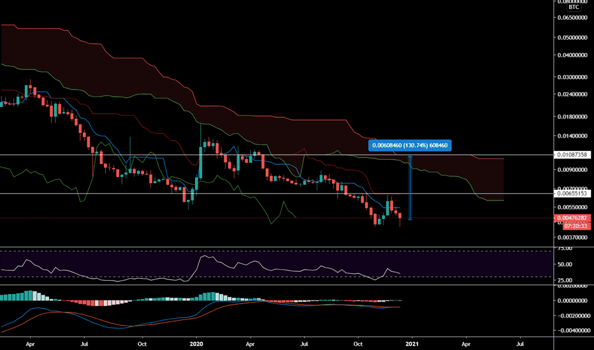Click the 0.01800000 price scale value
Viewport: 594px width, 350px height.
(x=572, y=116)
